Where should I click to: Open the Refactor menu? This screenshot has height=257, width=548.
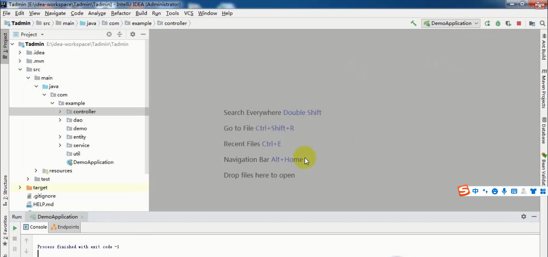point(121,13)
